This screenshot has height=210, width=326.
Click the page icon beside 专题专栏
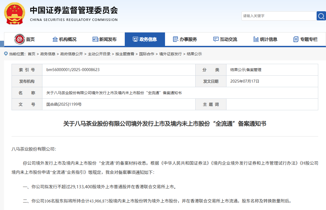(296, 39)
